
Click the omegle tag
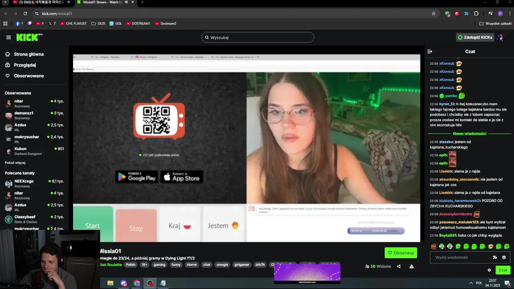click(222, 265)
